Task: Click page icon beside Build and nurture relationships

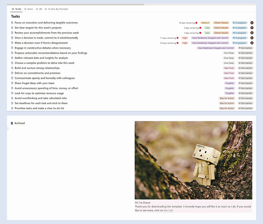Action: click(x=12, y=68)
